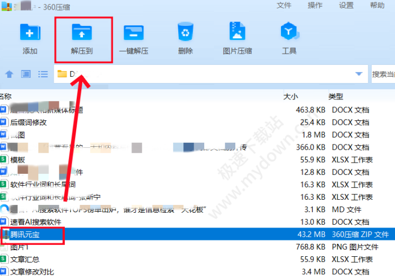Viewport: 395px width, 276px height.
Task: Click the 3.1 KB size cell
Action: click(x=315, y=209)
